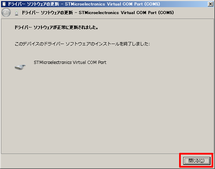Click the small device icon beside the wizard title
215x169 pixels.
17,13
